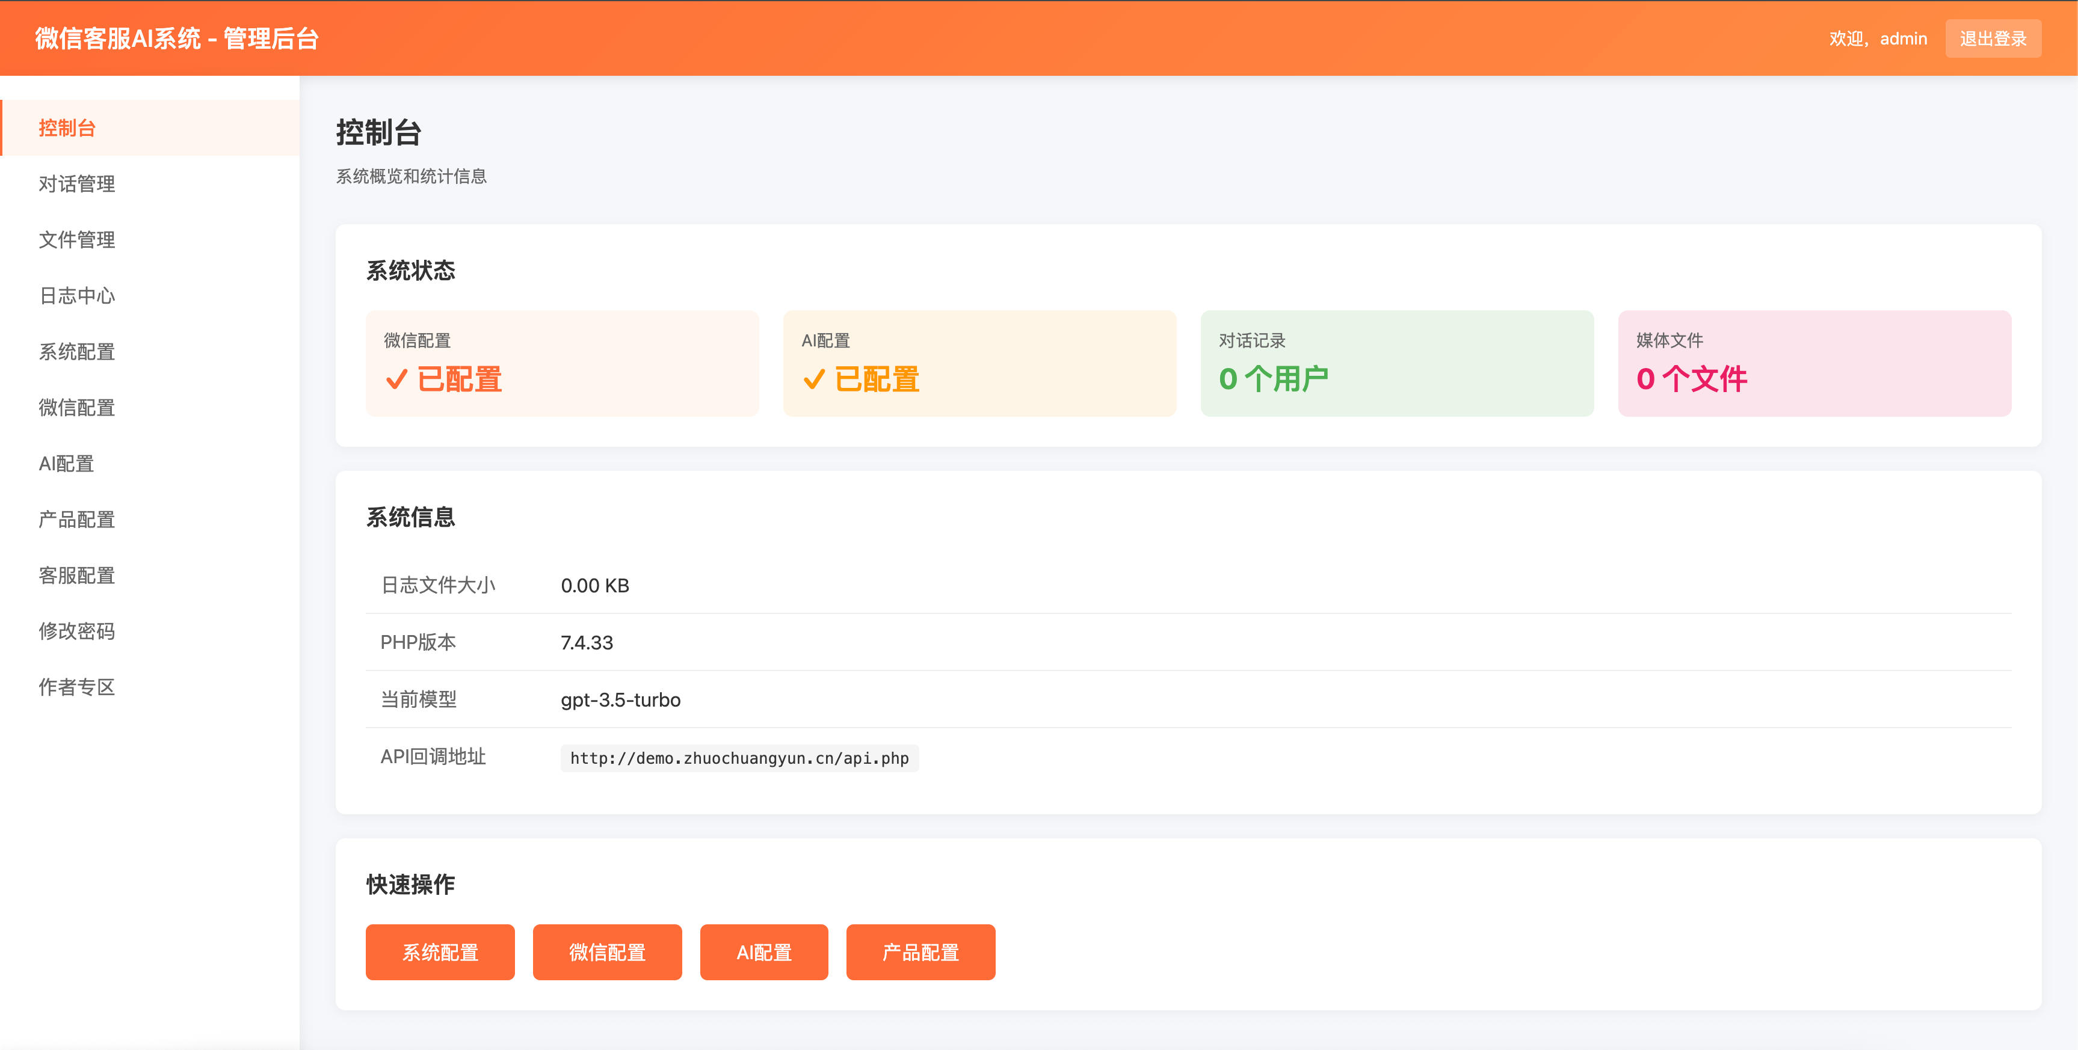Viewport: 2078px width, 1050px height.
Task: Click the 日志文件大小 label
Action: tap(438, 586)
